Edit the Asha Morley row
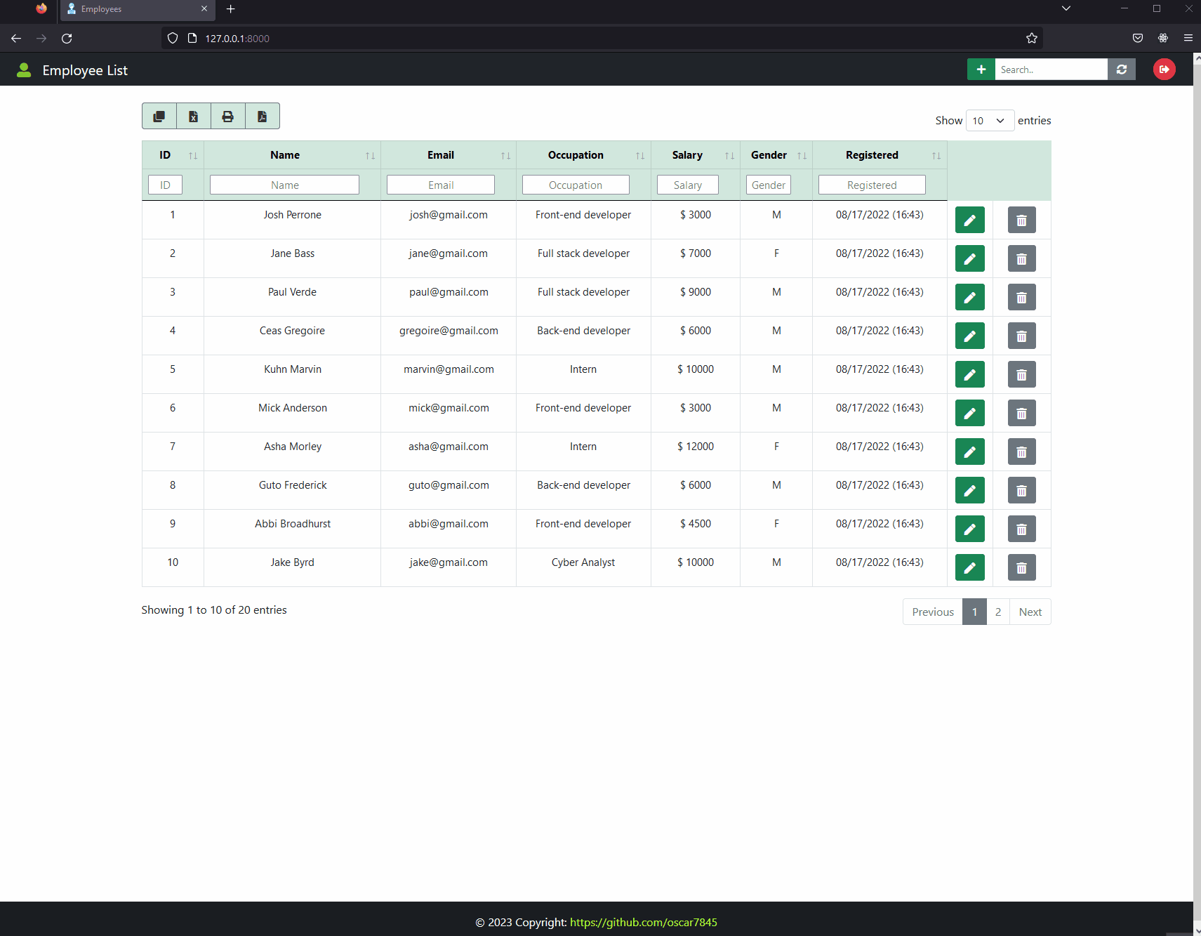Viewport: 1201px width, 936px height. (x=969, y=451)
